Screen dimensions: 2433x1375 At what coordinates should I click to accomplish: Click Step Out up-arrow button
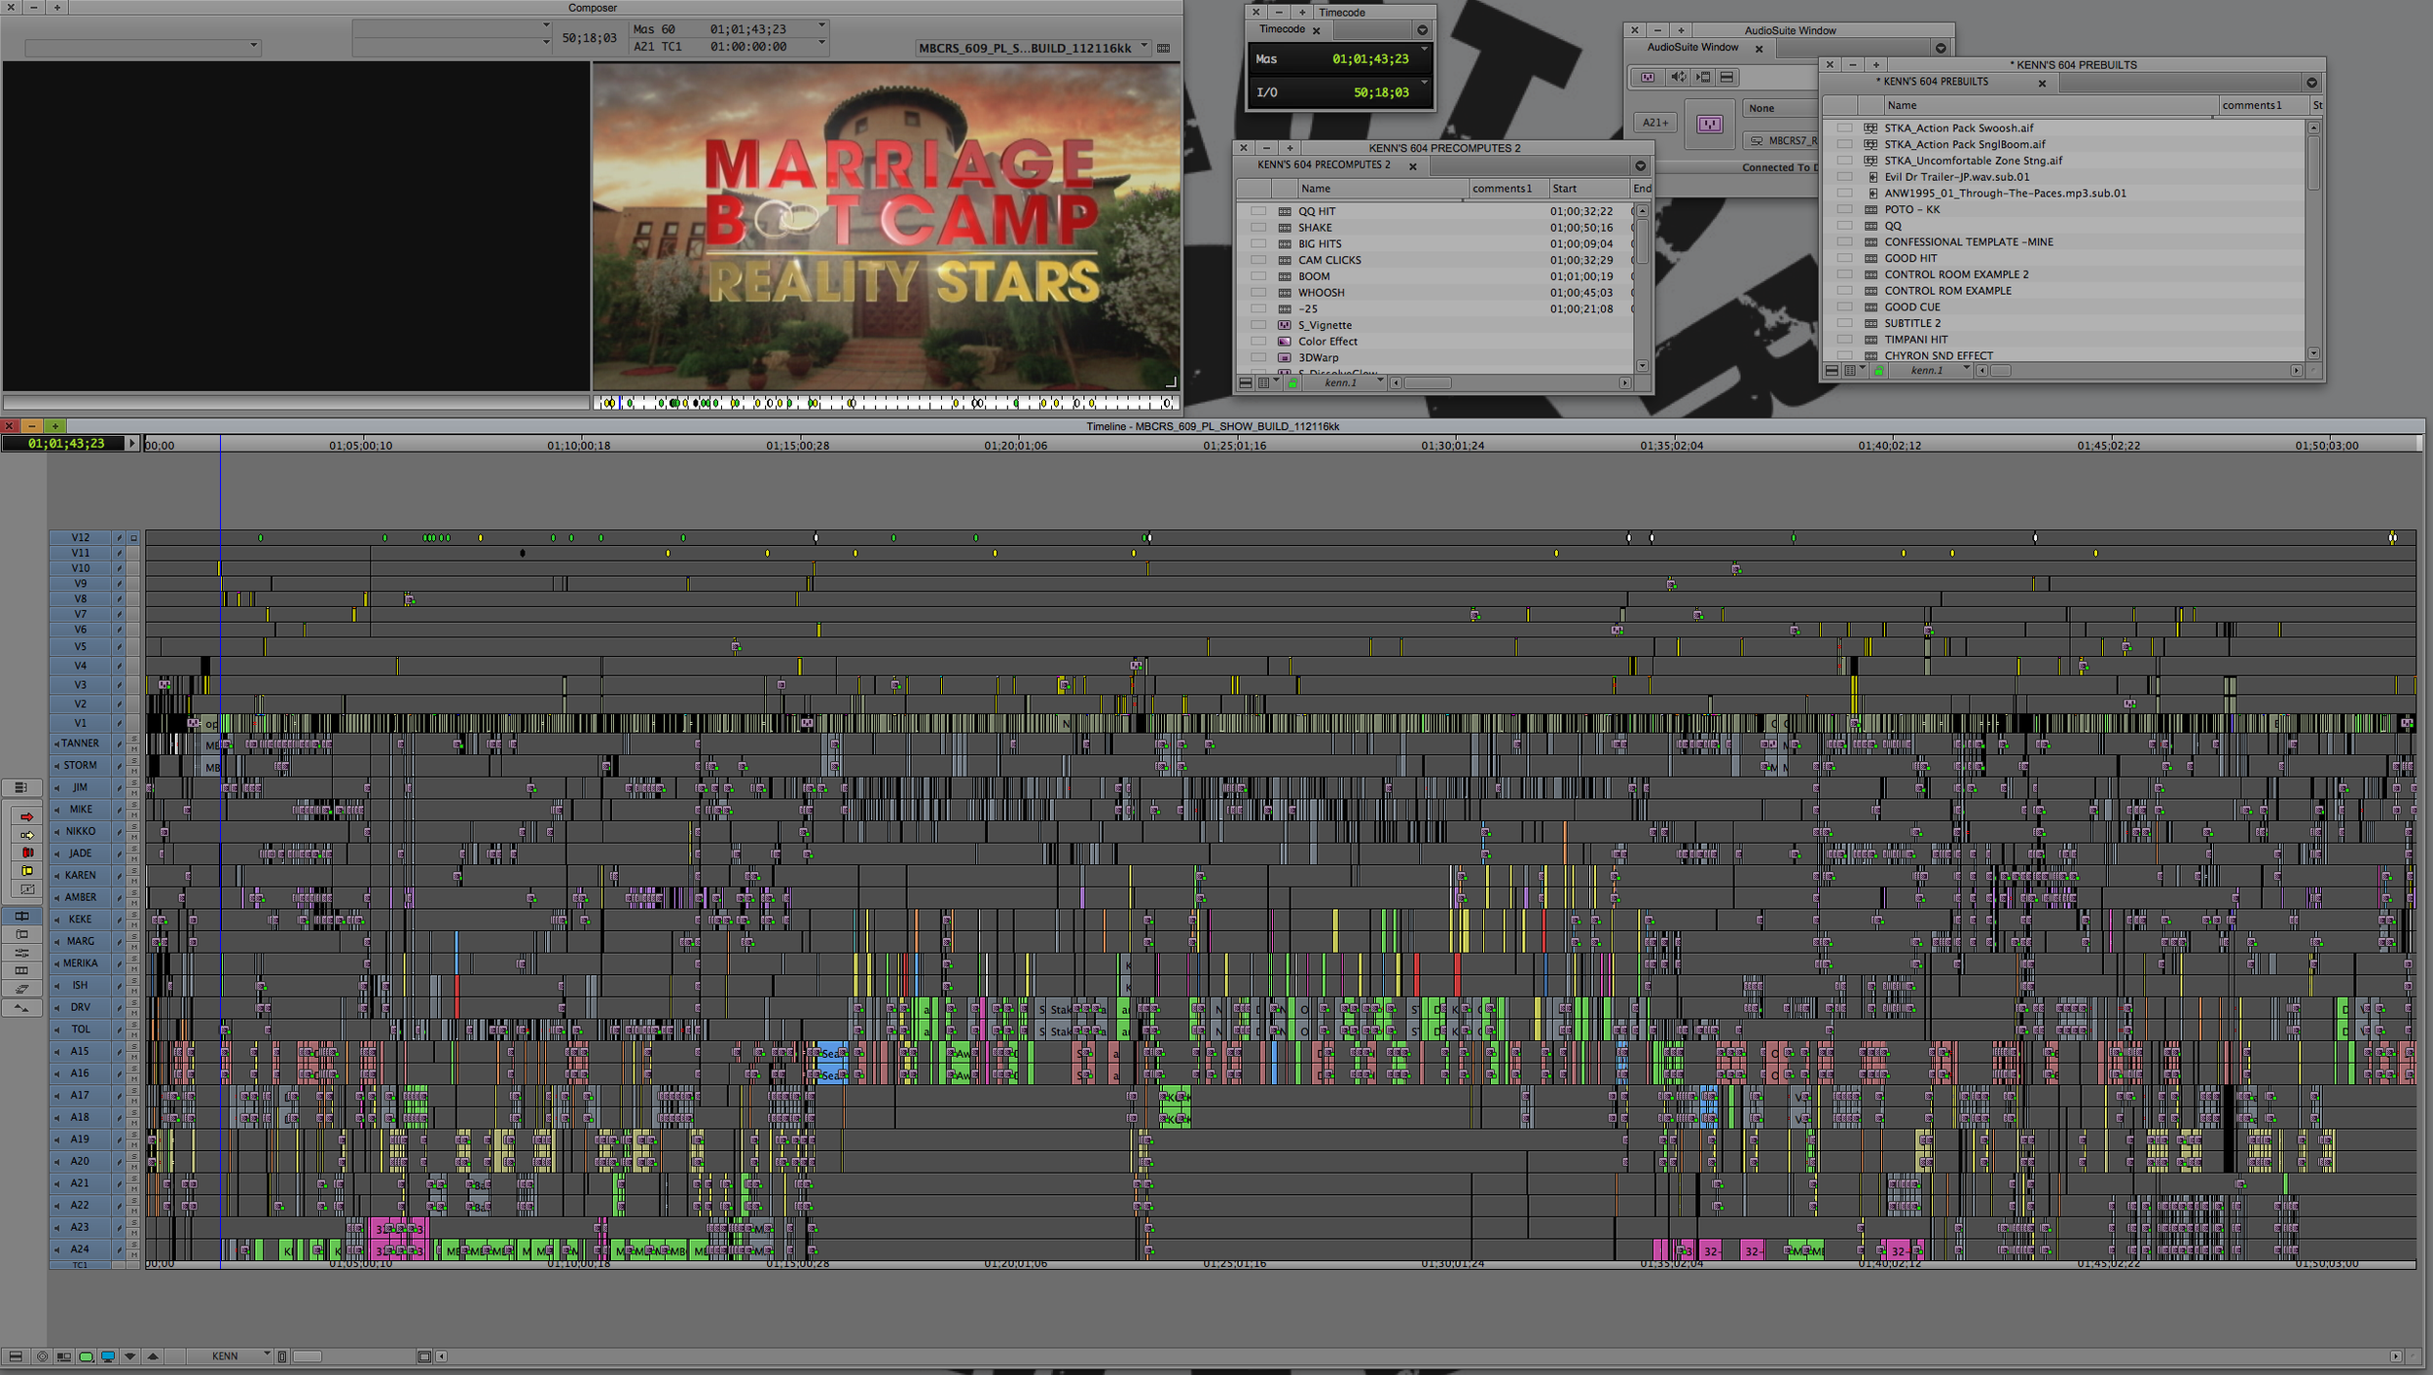[153, 1357]
